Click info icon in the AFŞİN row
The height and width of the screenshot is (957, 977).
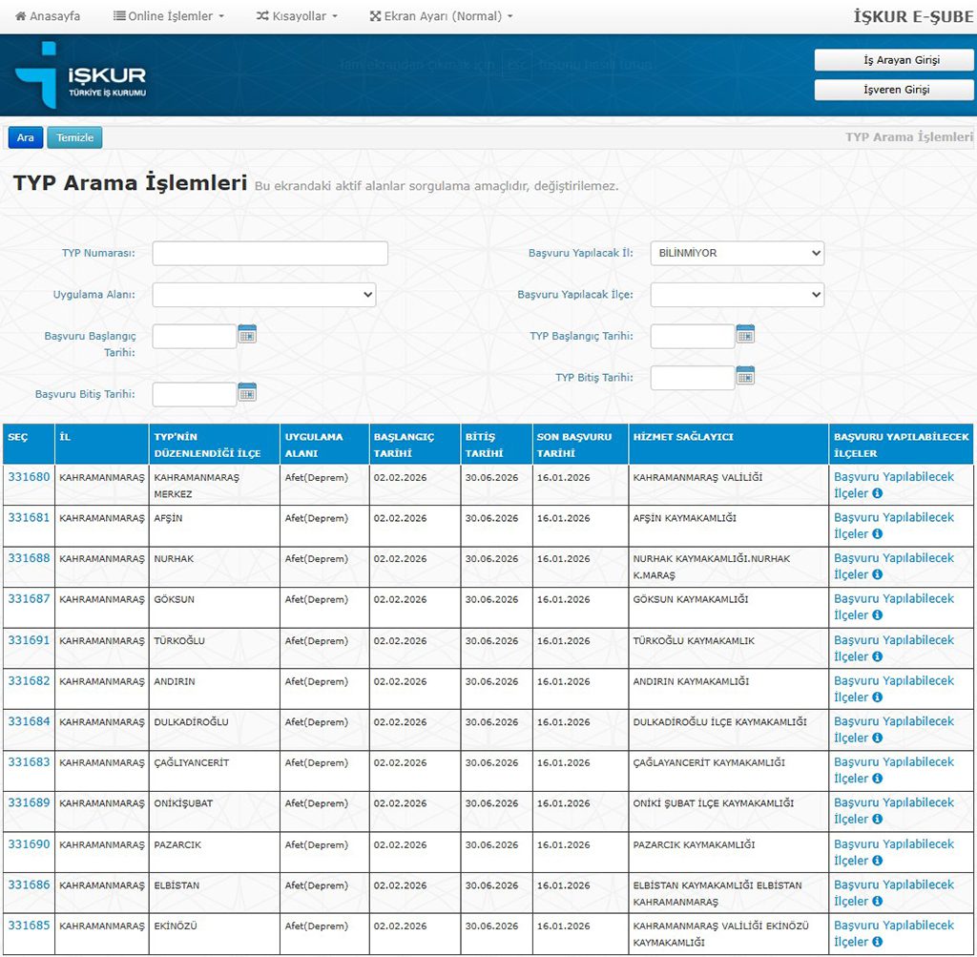point(878,534)
